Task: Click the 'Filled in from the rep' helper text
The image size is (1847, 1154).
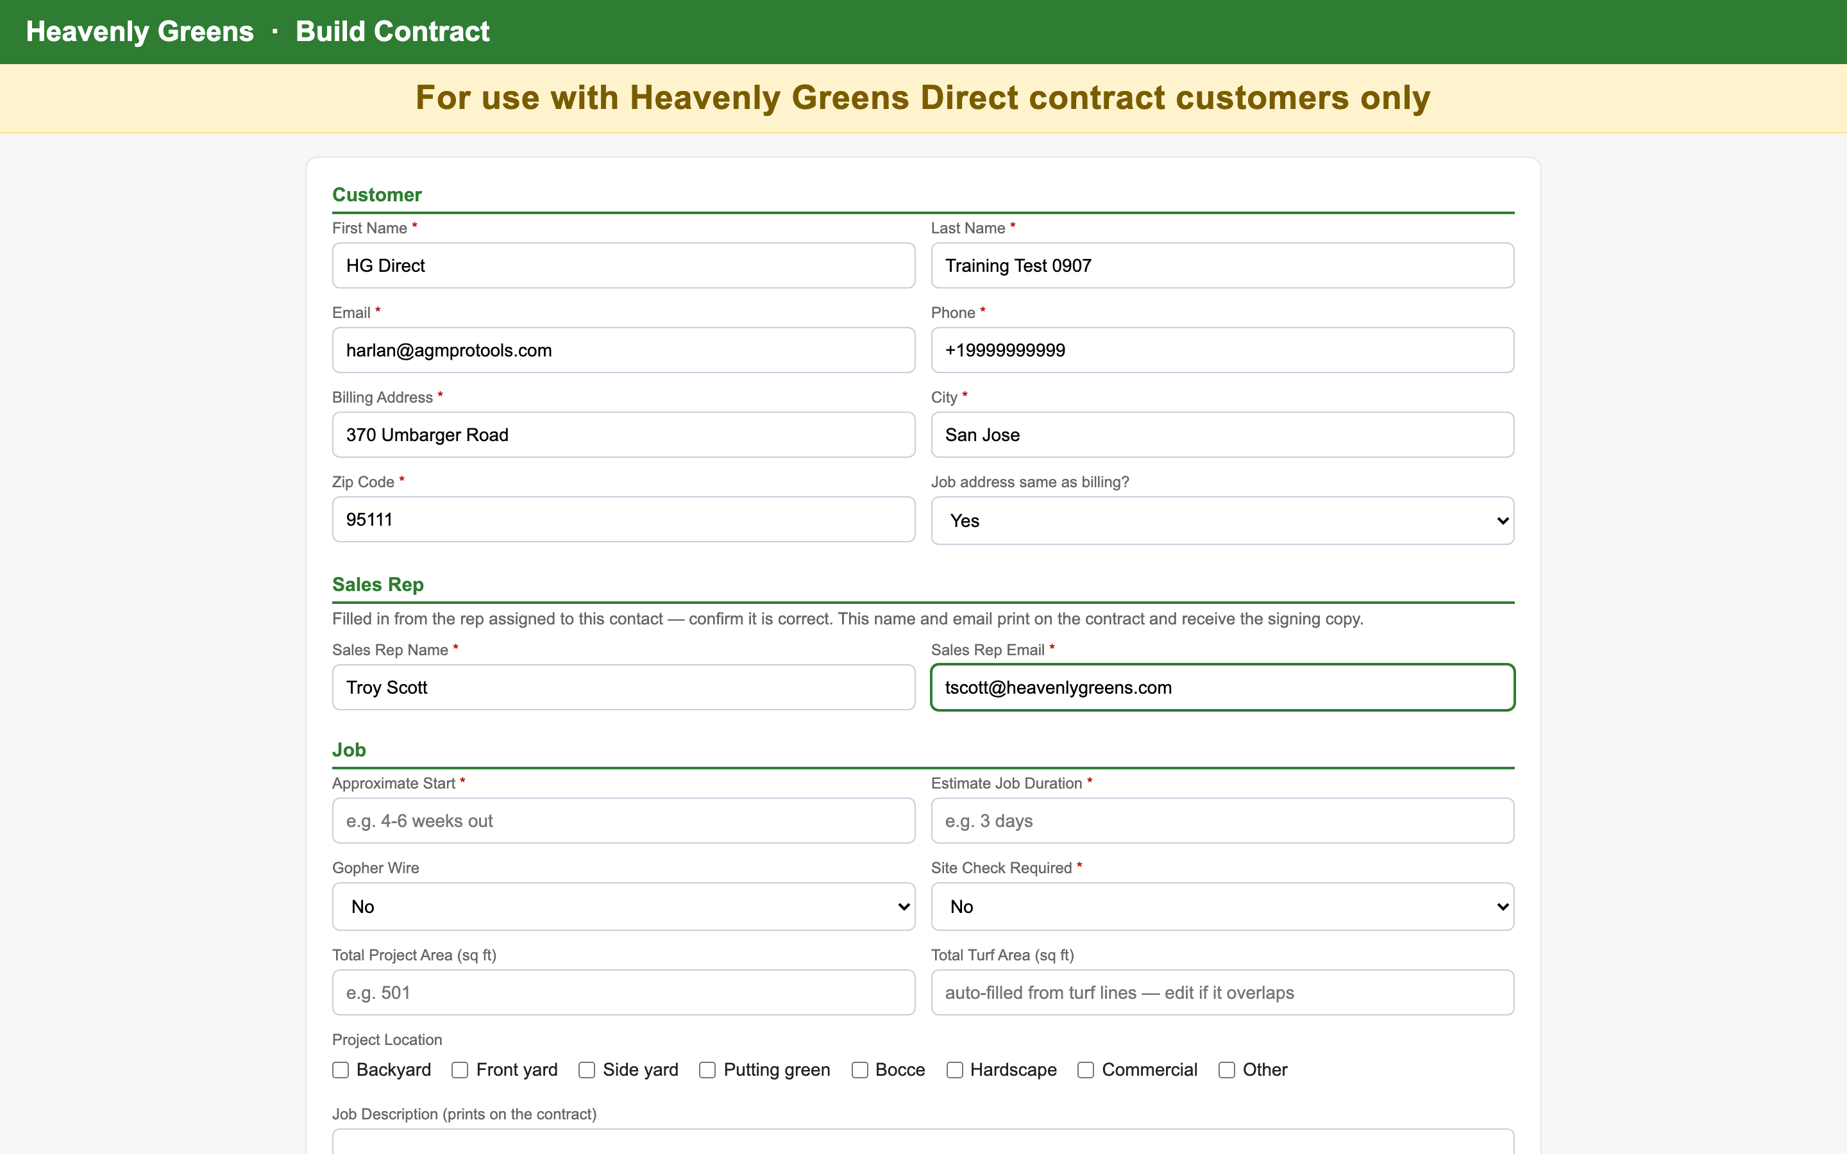Action: click(847, 619)
